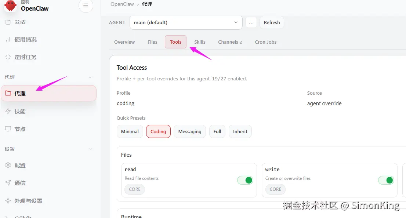Switch to the Skills tab
Viewport: 406px width, 218px height.
[x=200, y=42]
